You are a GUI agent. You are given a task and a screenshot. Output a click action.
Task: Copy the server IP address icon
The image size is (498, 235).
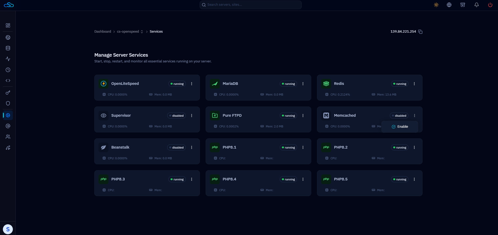click(x=420, y=32)
